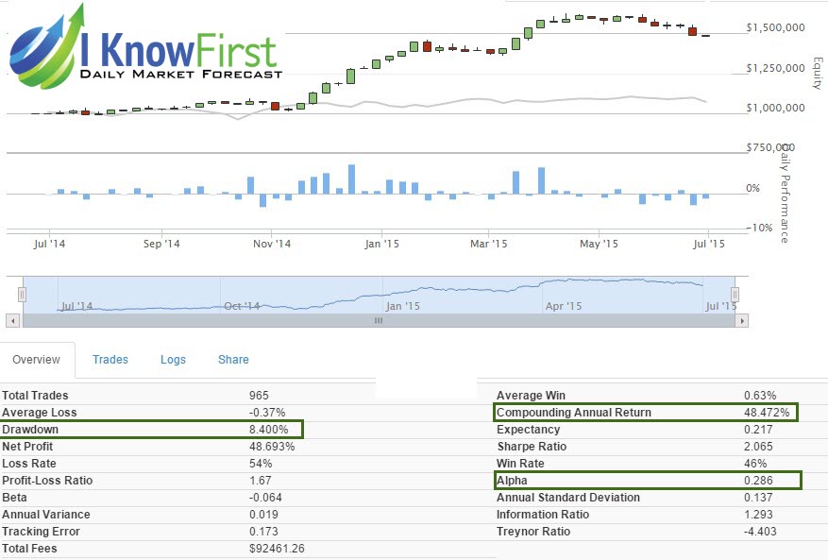The image size is (828, 560).
Task: Click the May '15 axis label
Action: point(599,244)
